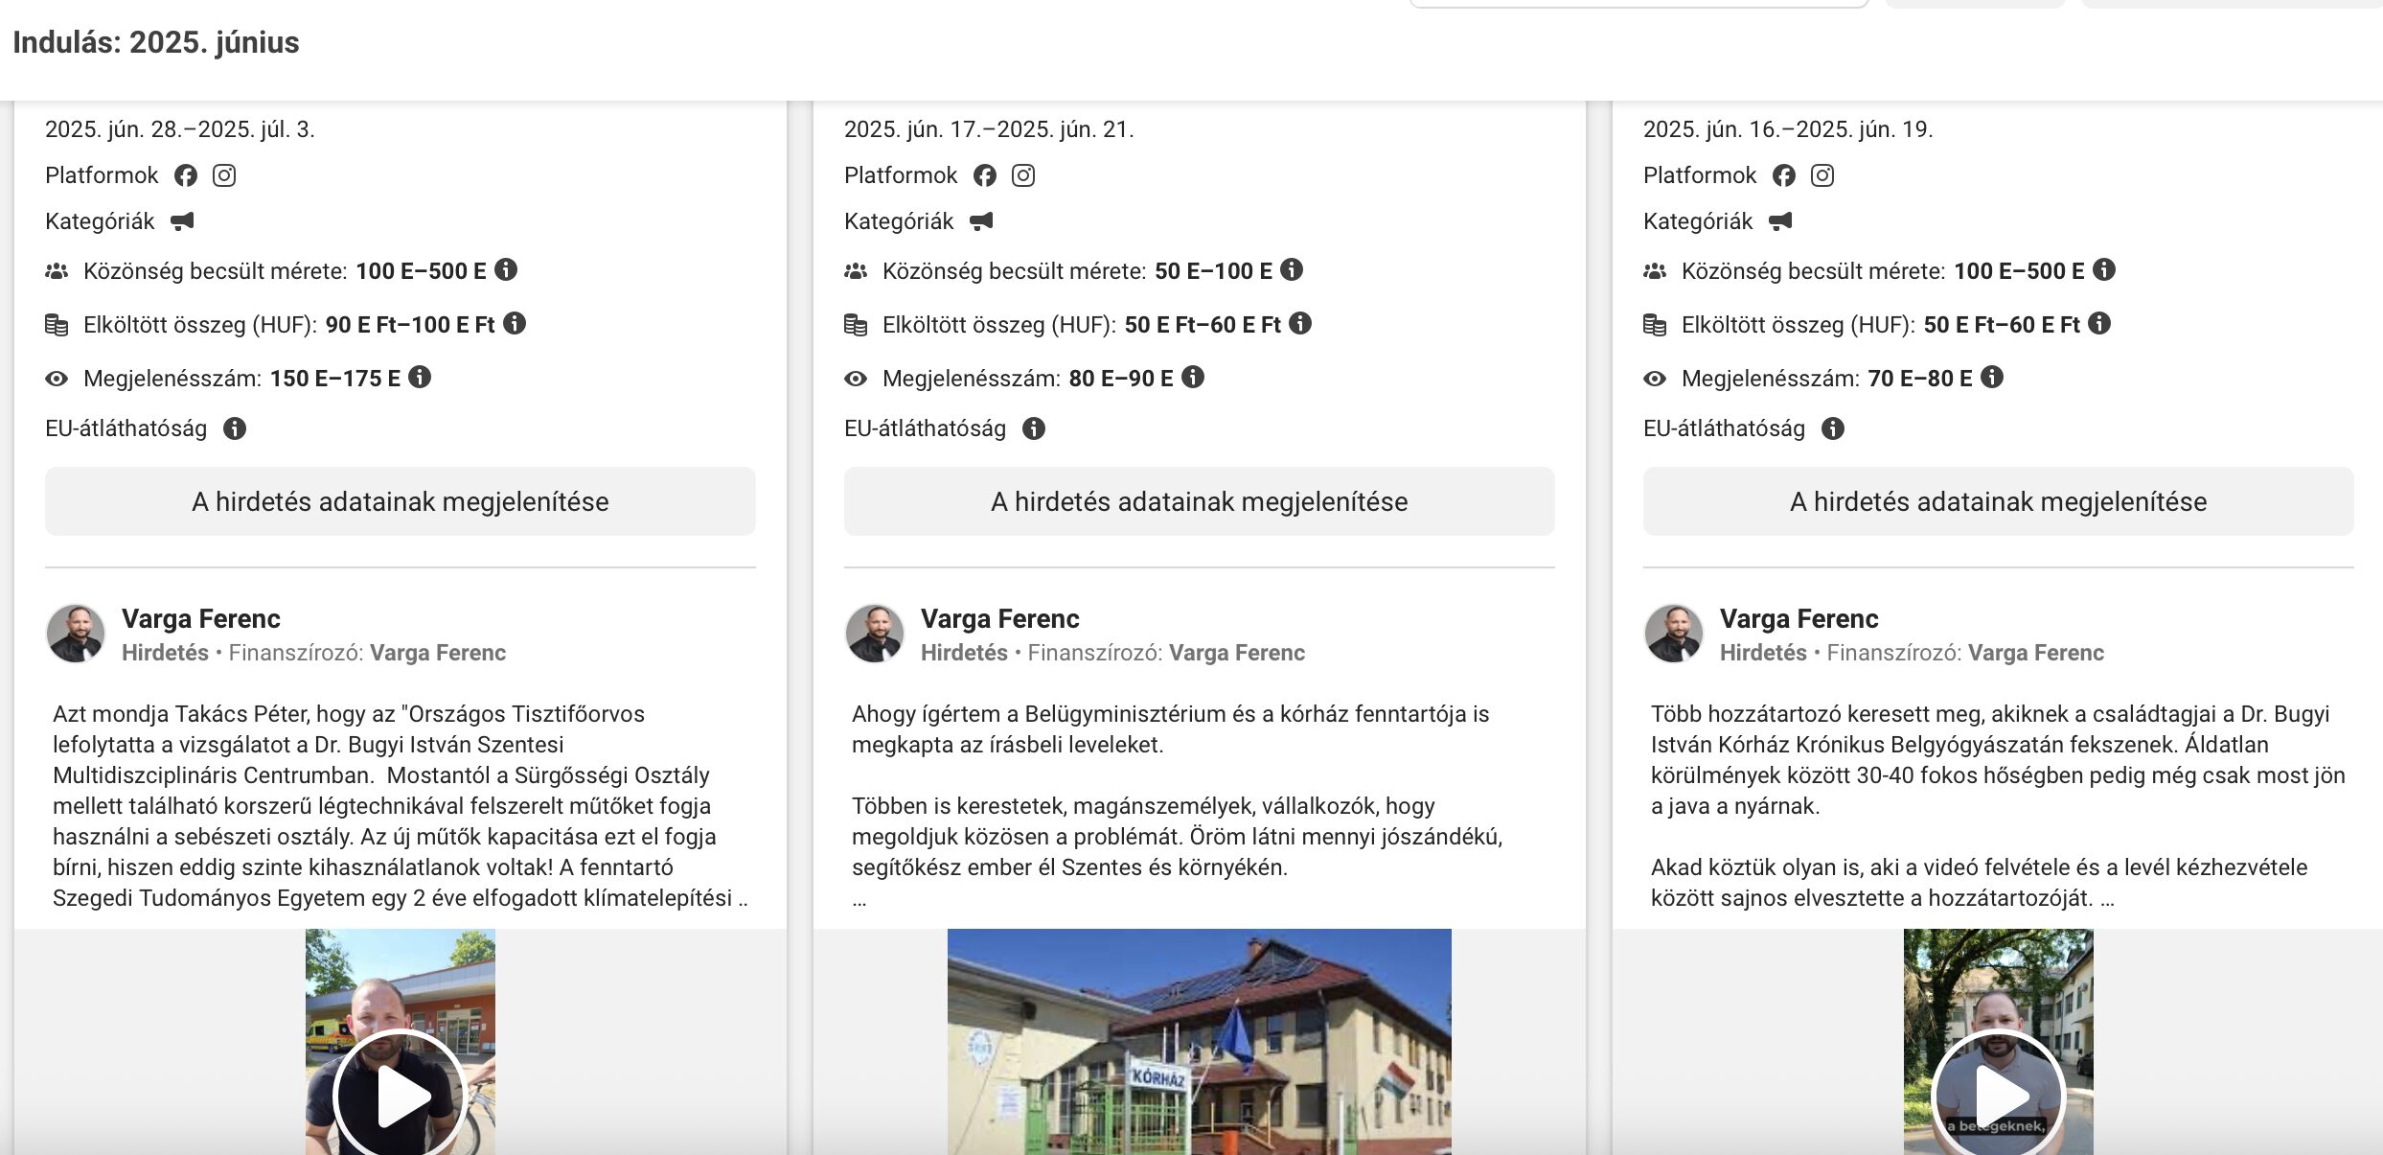Image resolution: width=2383 pixels, height=1155 pixels.
Task: Open EU-átláthatóság info in Jun 17 ad
Action: [x=1034, y=428]
